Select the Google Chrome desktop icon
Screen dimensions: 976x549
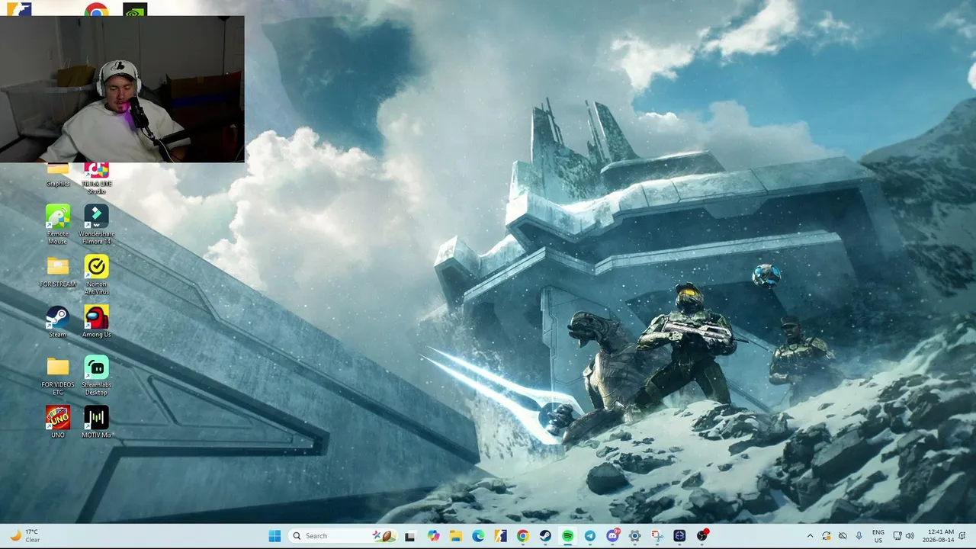pos(96,9)
